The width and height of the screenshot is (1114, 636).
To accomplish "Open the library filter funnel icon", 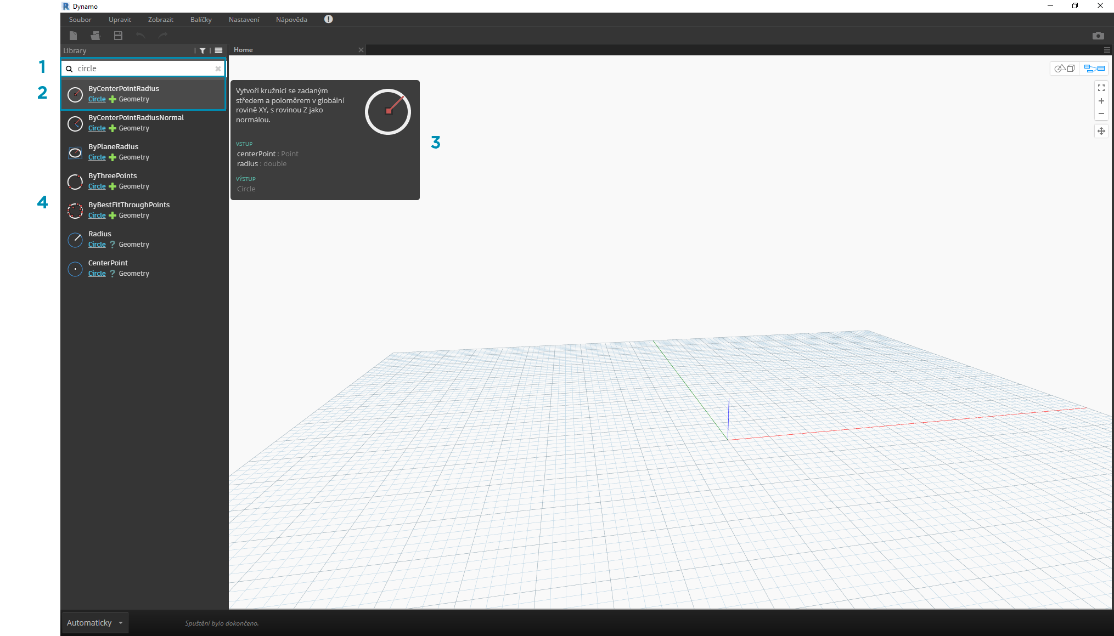I will point(202,50).
